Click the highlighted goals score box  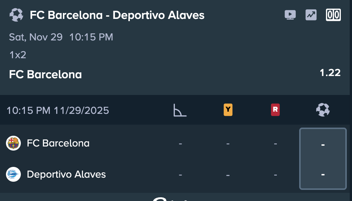click(x=323, y=159)
